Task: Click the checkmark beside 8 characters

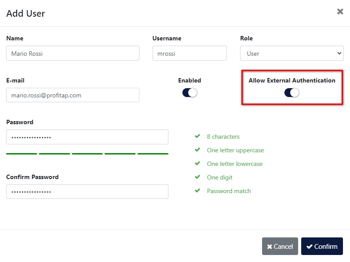Action: pos(197,136)
